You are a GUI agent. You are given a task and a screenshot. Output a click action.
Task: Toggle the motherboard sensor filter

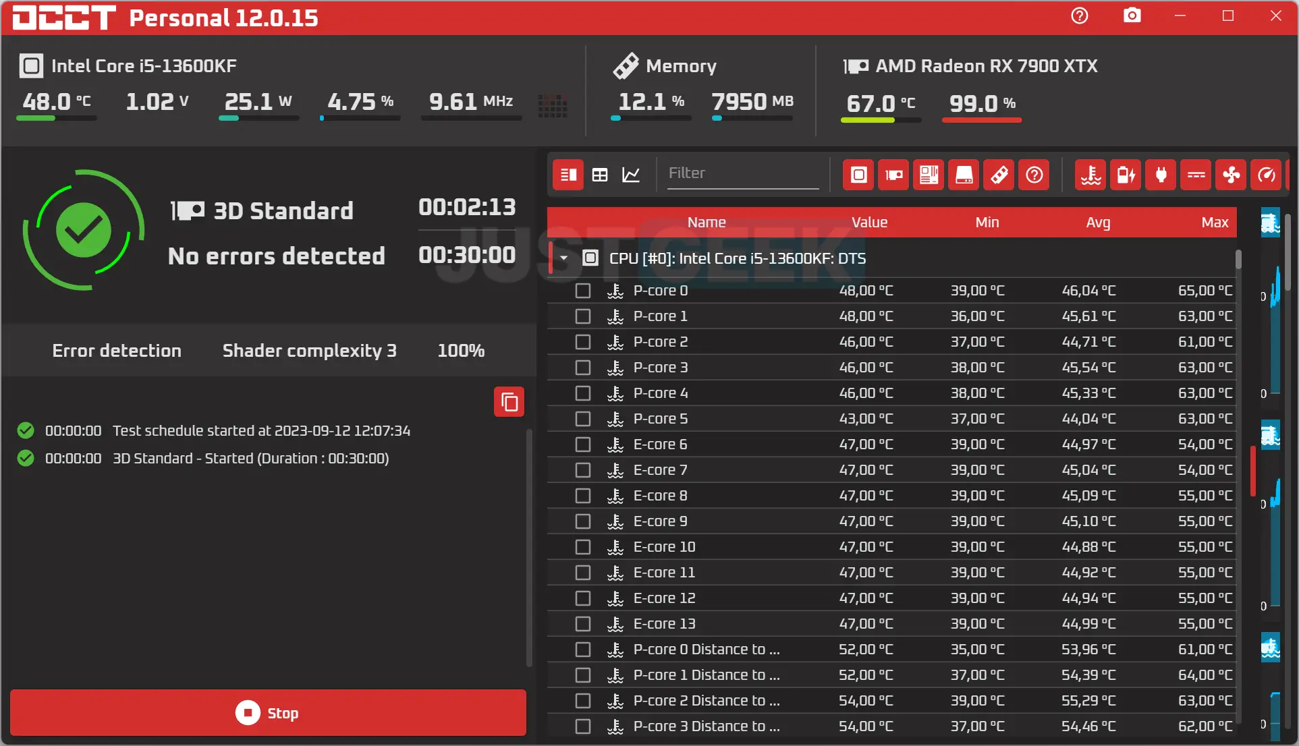(x=929, y=175)
